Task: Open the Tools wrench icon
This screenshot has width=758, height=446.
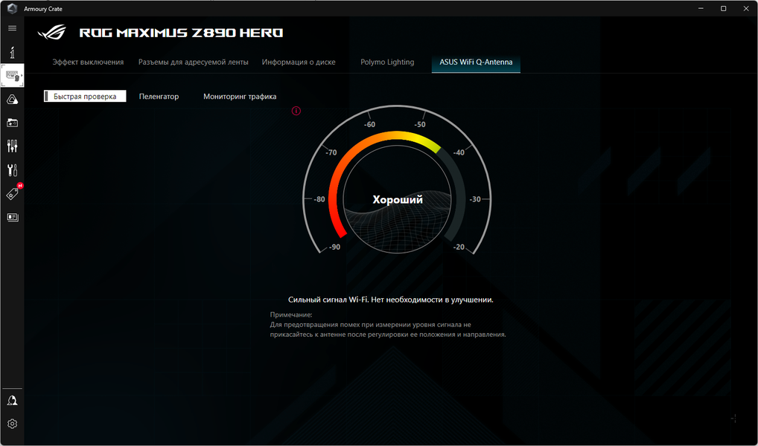Action: 12,170
